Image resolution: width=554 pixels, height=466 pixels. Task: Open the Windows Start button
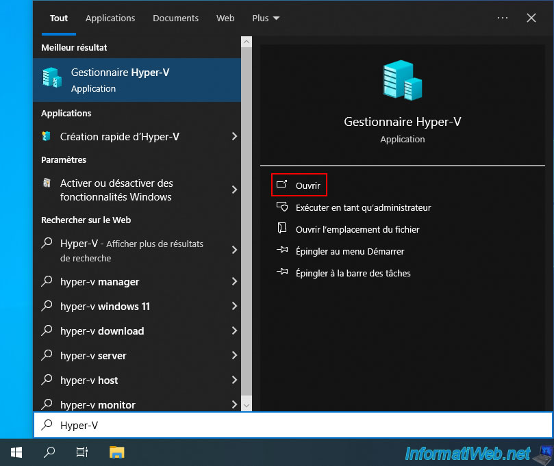[x=16, y=452]
